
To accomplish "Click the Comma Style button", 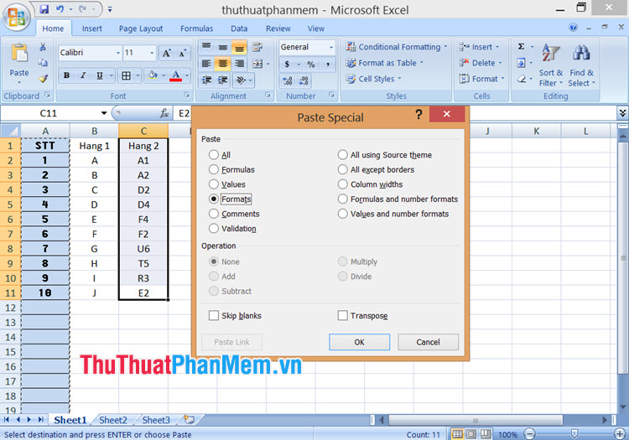I will coord(328,65).
